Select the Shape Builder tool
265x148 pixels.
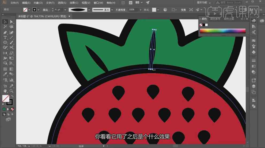(x=5, y=63)
